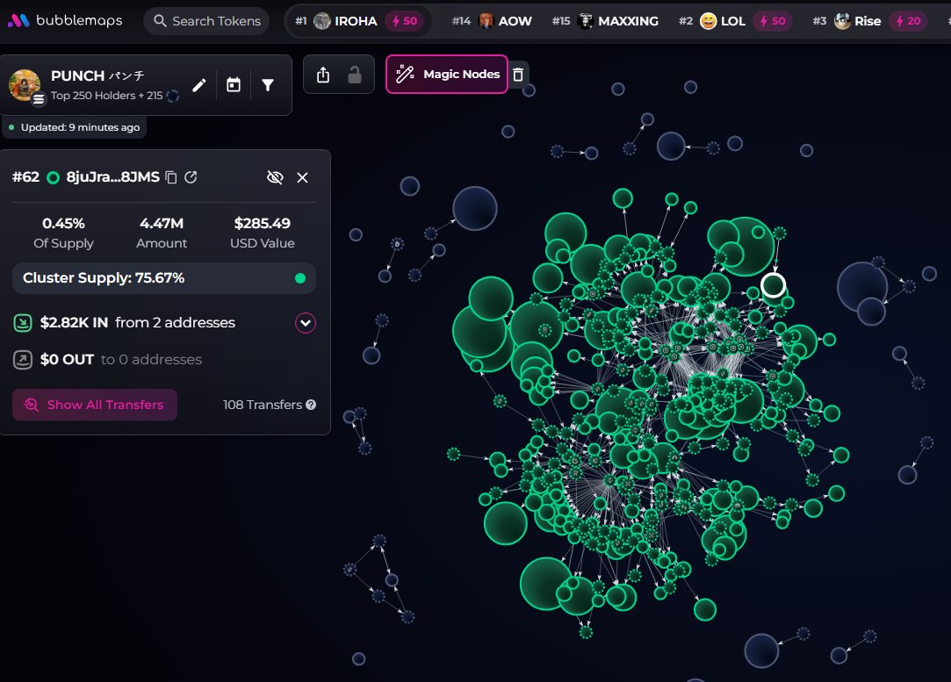Click the help icon beside 108 Transfers
This screenshot has width=951, height=682.
(311, 405)
